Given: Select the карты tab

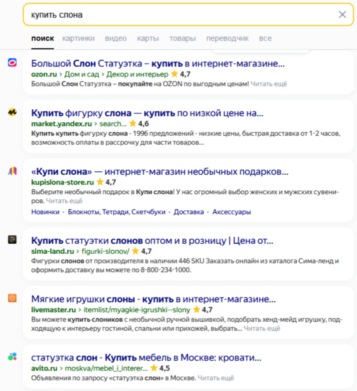Looking at the screenshot, I should click(x=148, y=38).
